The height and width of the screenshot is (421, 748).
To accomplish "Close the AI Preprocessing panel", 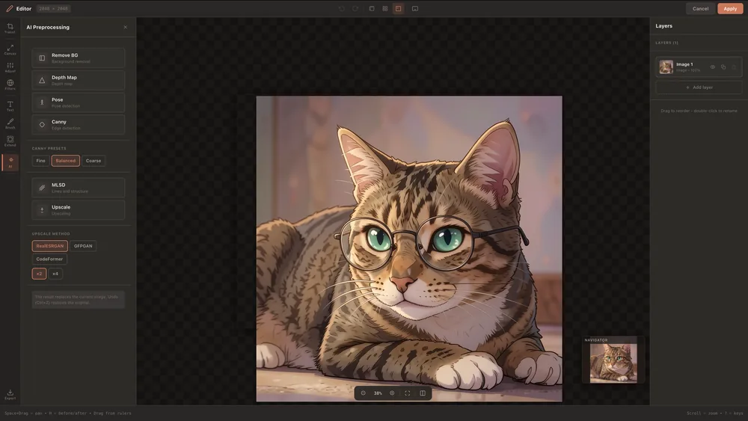I will tap(126, 27).
